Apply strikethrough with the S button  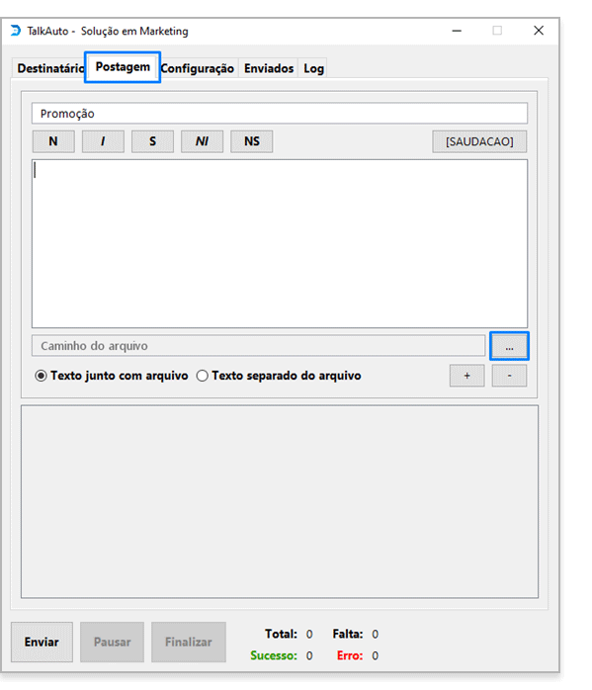pos(152,141)
